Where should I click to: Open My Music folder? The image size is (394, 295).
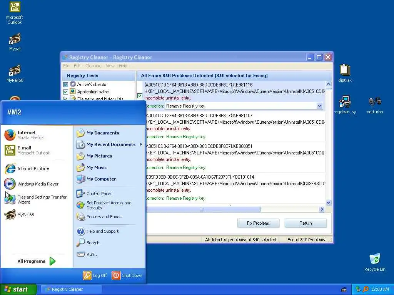click(109, 167)
